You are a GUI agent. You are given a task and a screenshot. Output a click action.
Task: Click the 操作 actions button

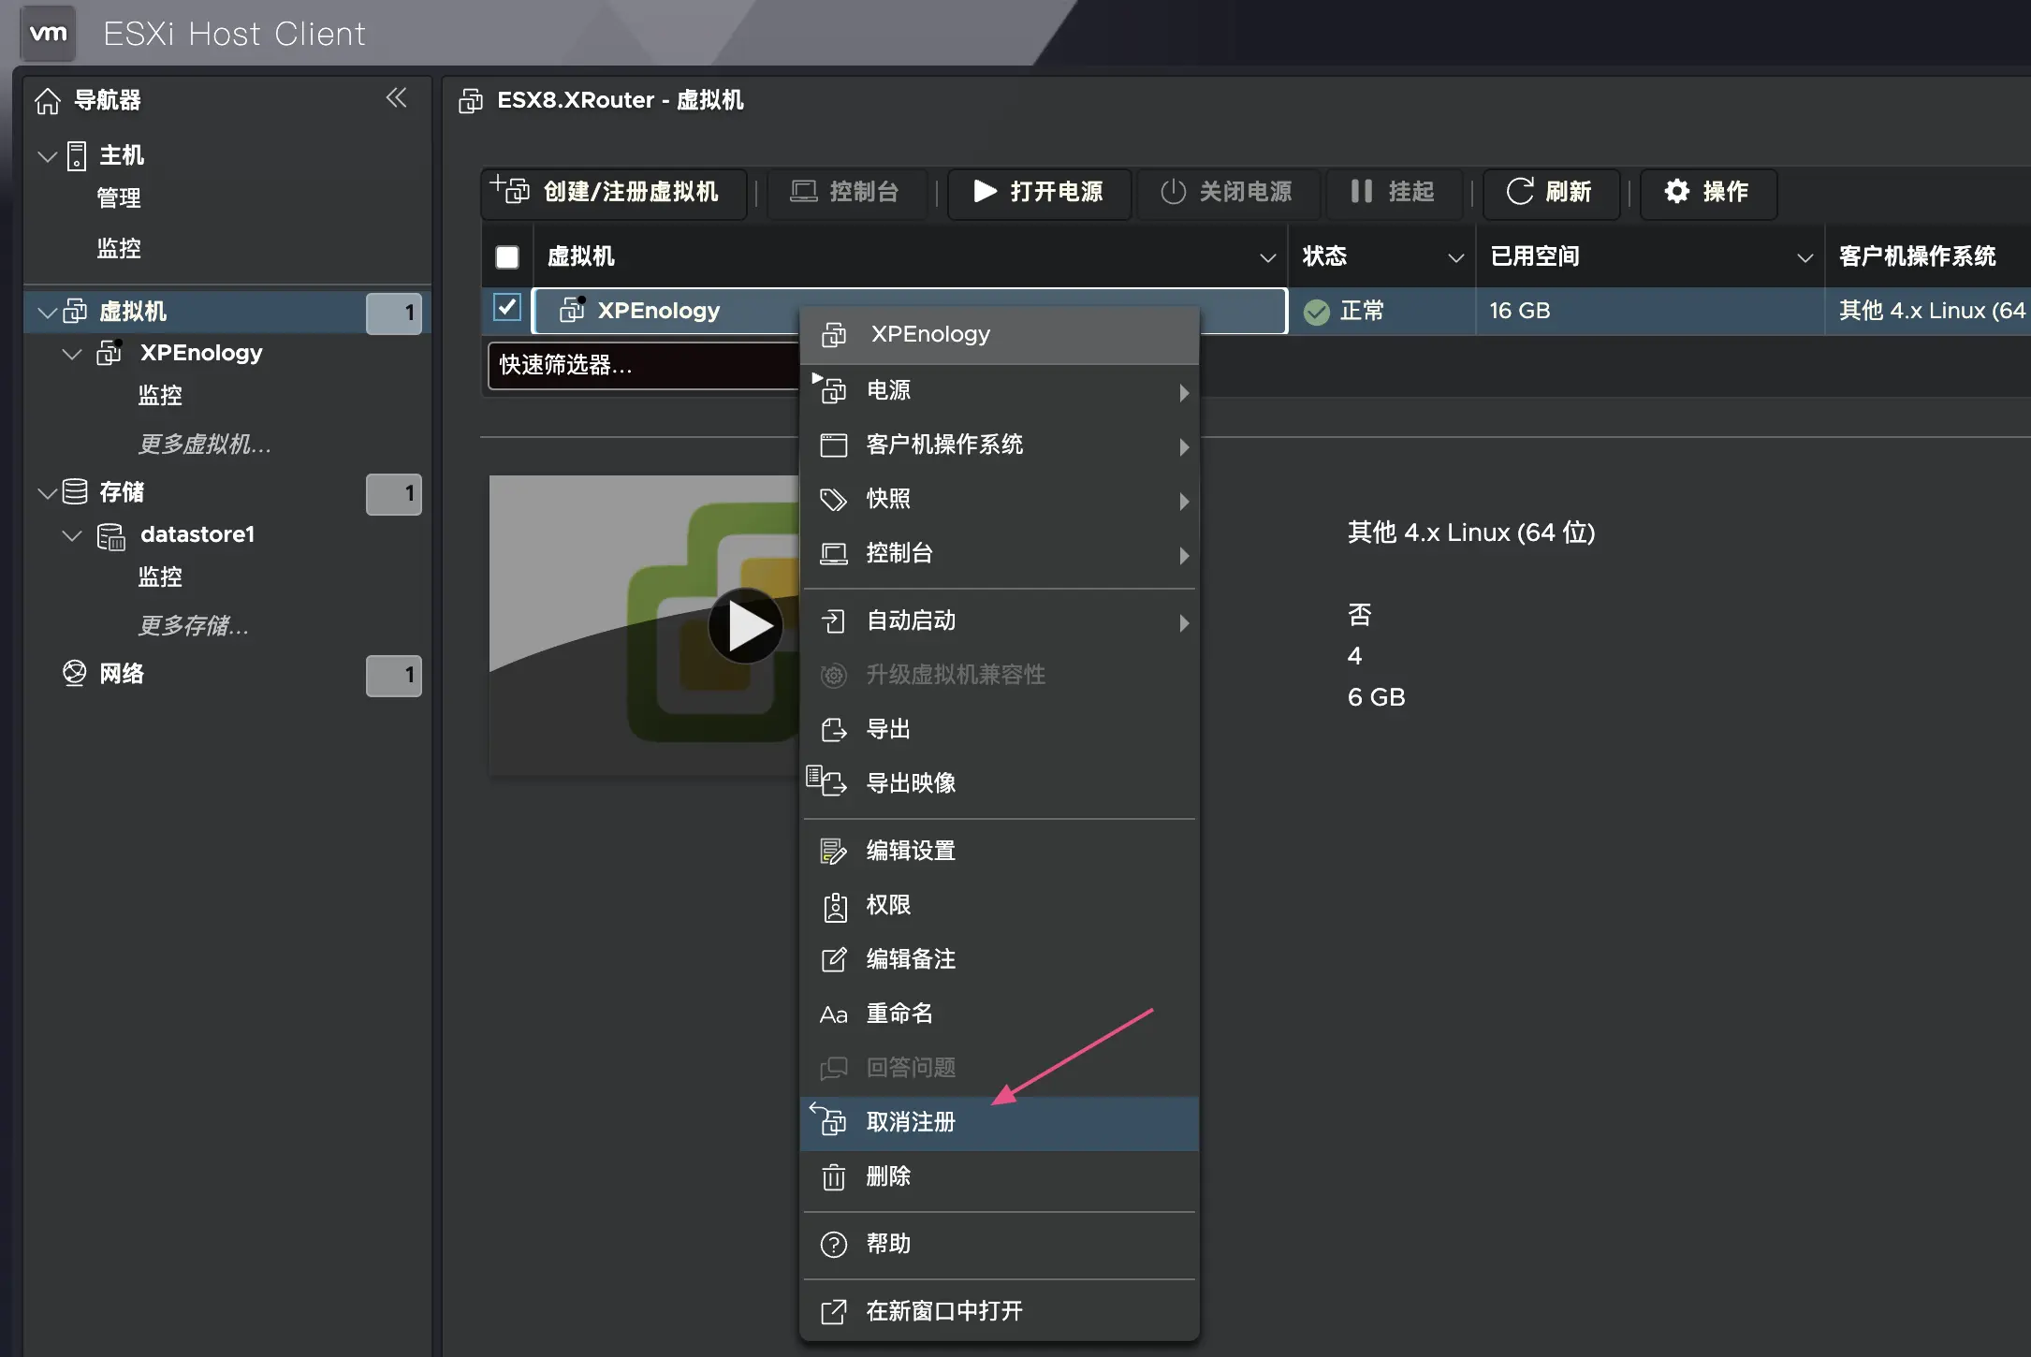pos(1708,193)
